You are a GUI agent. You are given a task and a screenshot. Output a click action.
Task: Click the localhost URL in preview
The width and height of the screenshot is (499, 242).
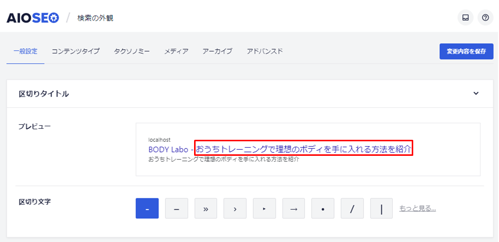[x=159, y=140]
